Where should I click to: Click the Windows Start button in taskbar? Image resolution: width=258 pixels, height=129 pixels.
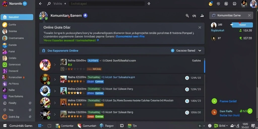coord(5,126)
